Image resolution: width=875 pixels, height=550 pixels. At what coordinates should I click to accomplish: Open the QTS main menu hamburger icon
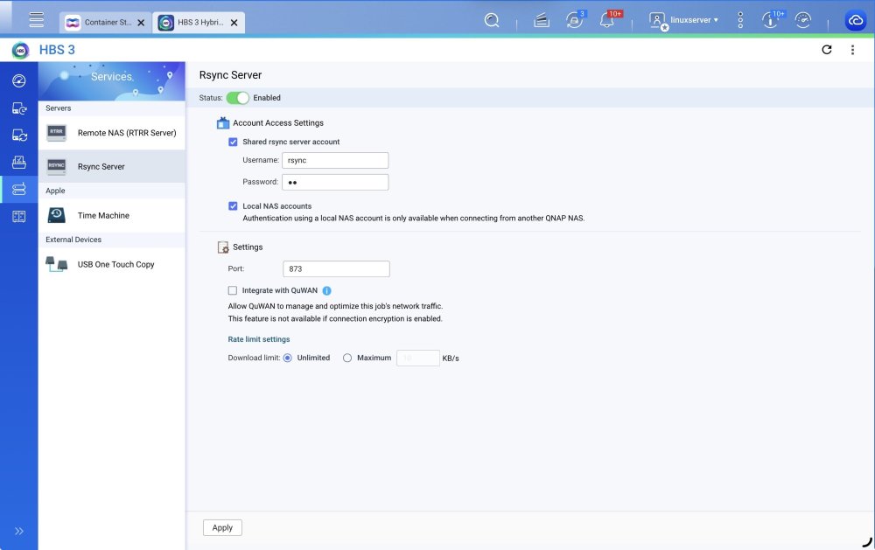pyautogui.click(x=36, y=19)
